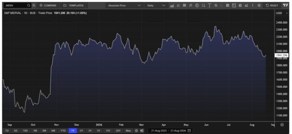Viewport: 292px width, 134px height.
Task: Select the YTD time range
Action: click(63, 131)
